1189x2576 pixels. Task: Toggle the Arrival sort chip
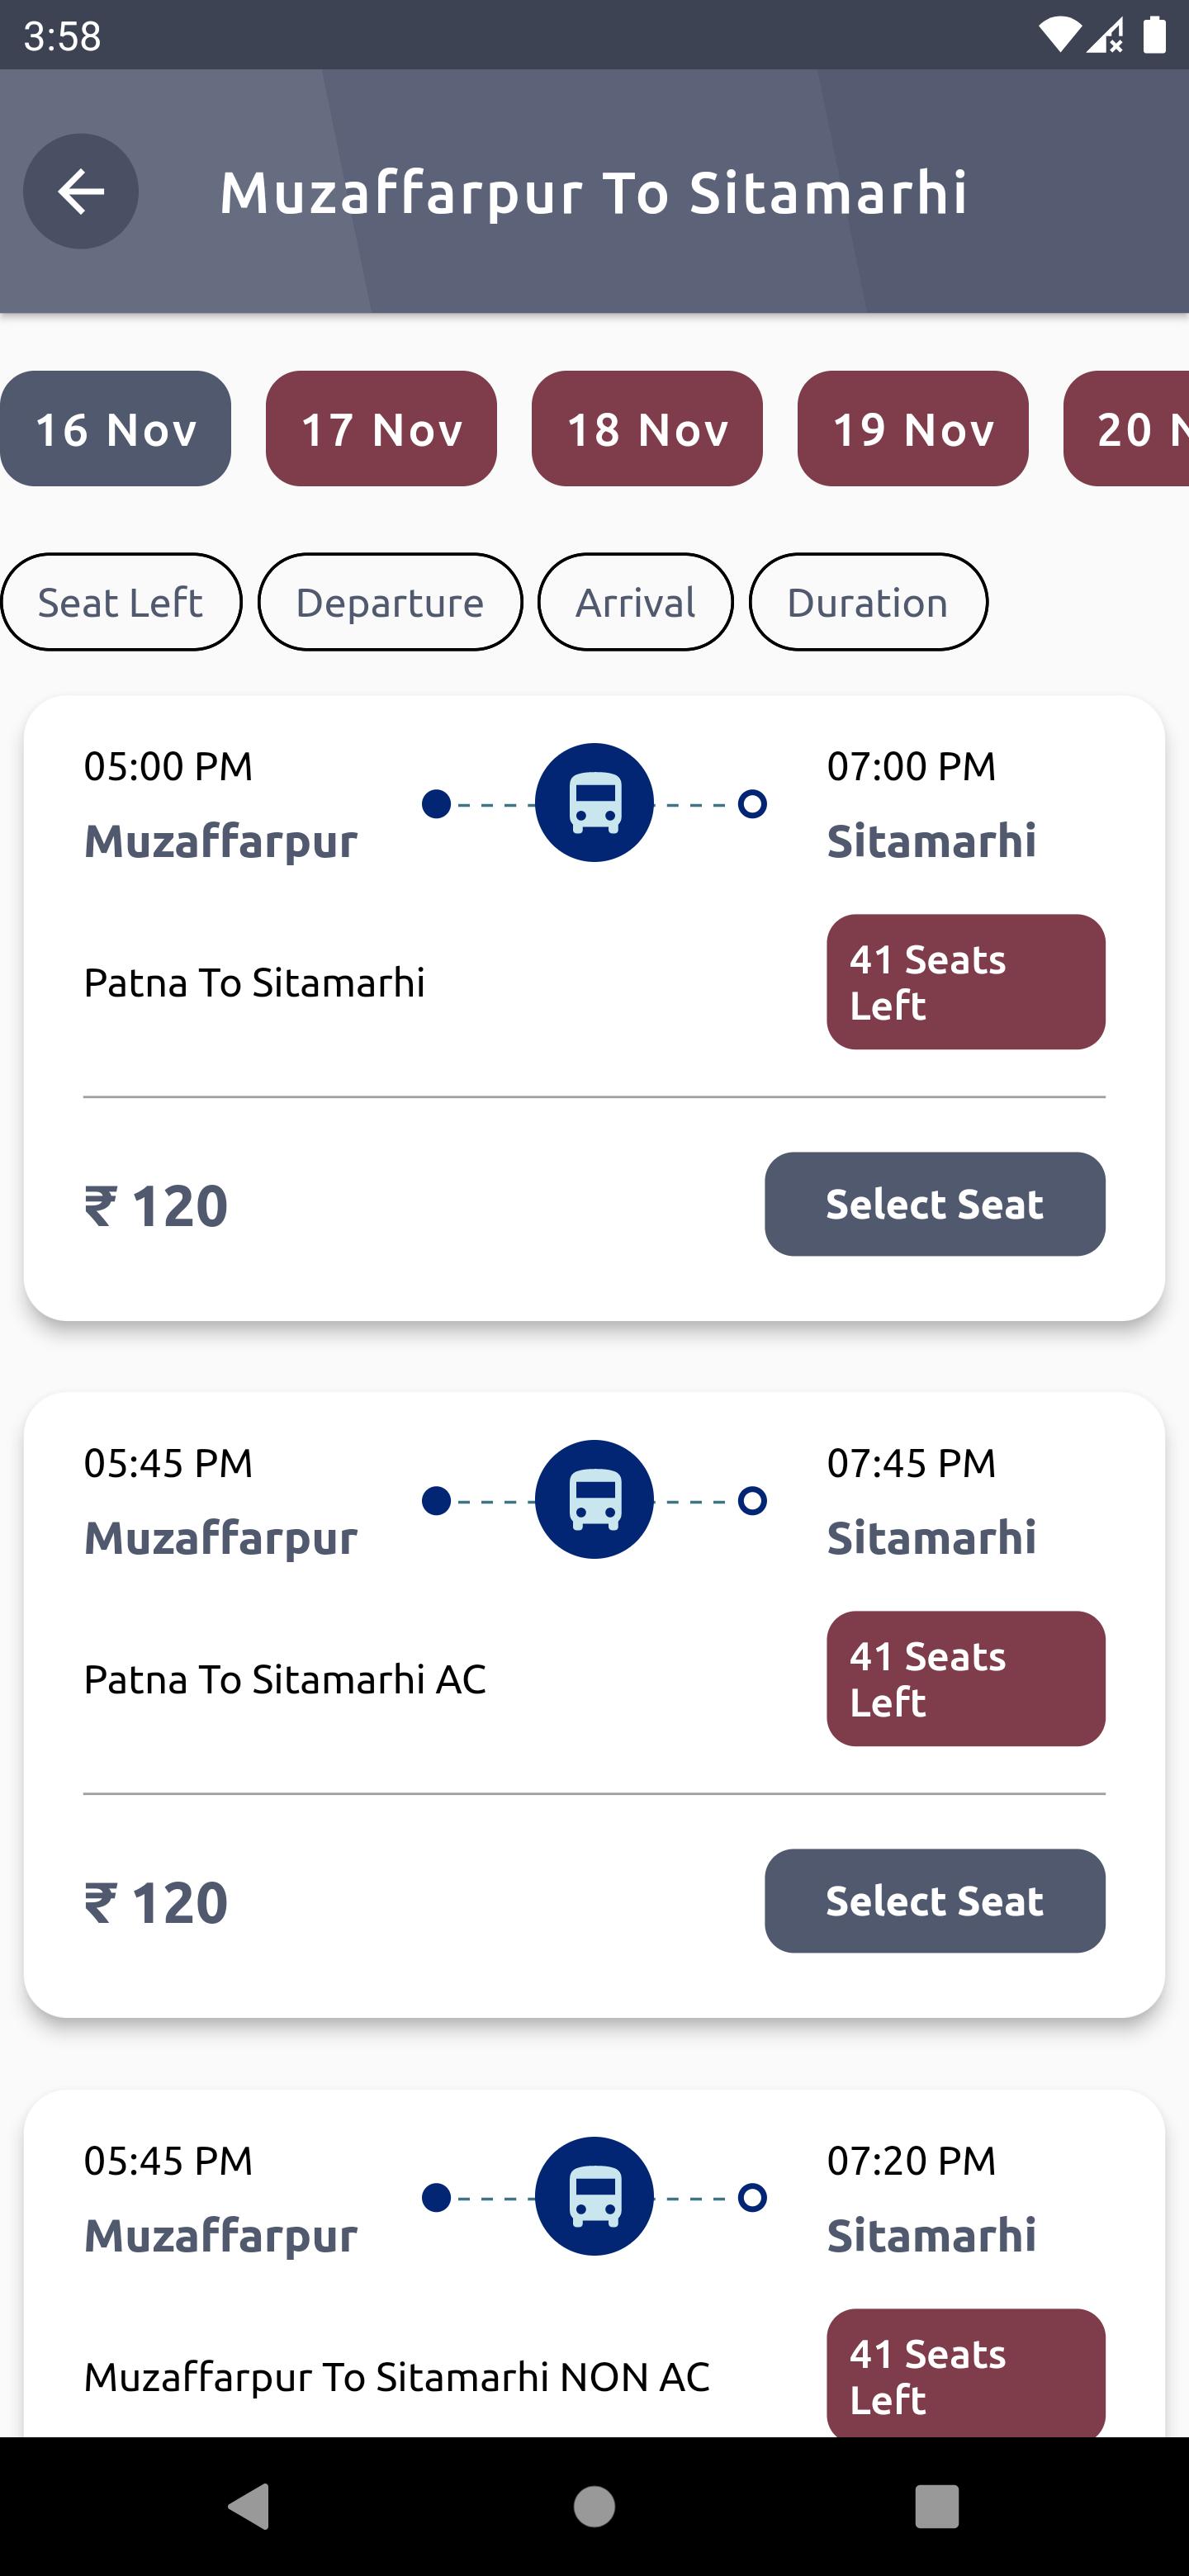[636, 602]
